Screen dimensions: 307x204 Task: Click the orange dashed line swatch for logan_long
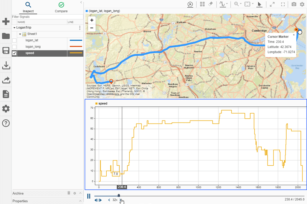pos(76,47)
